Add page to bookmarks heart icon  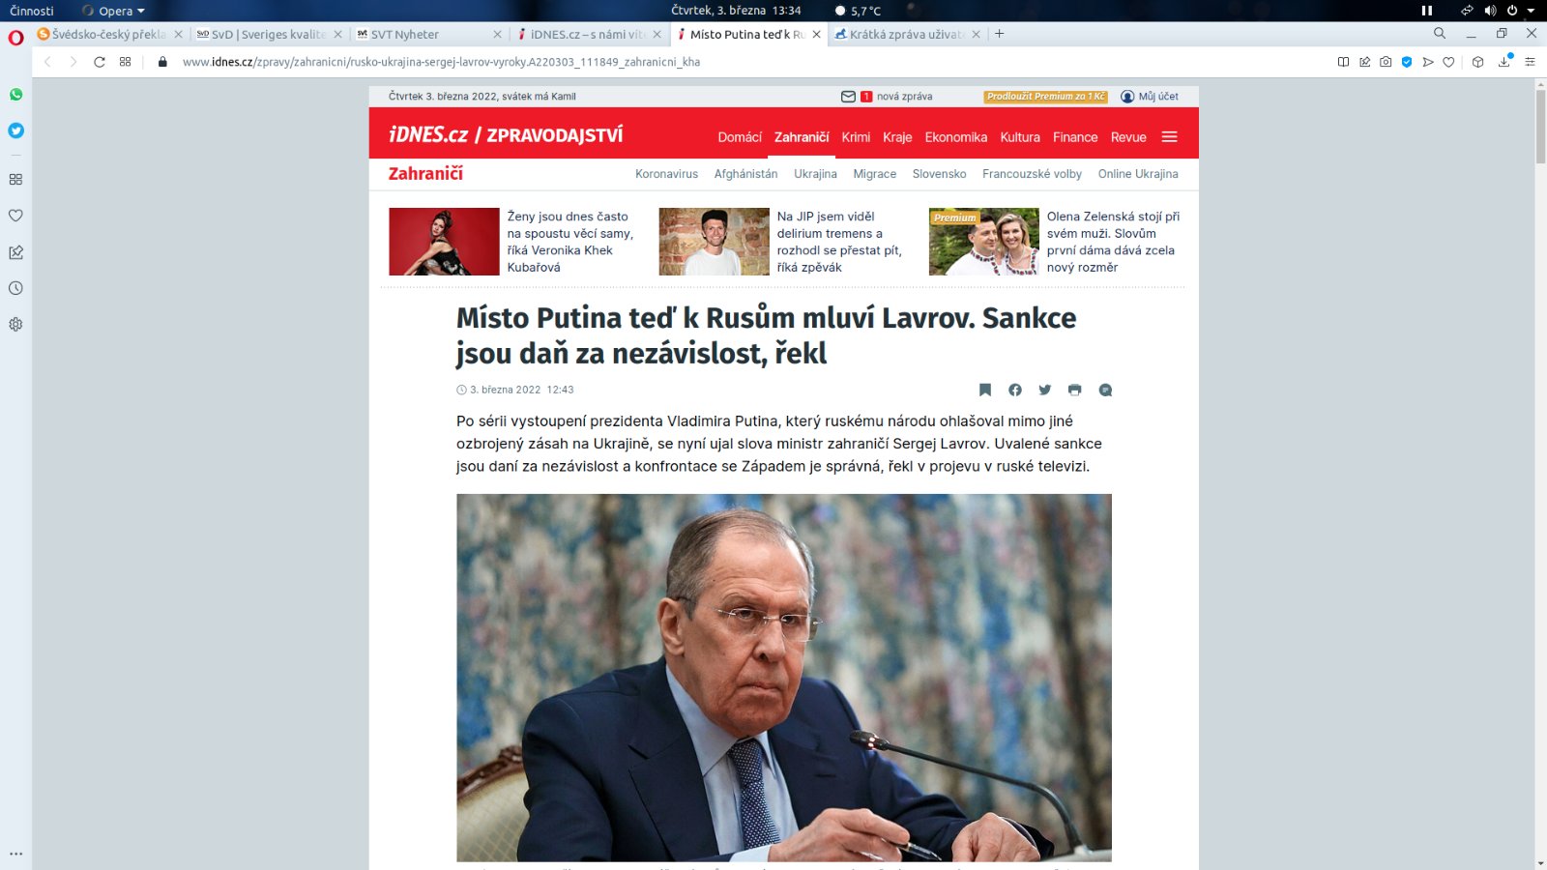click(x=1448, y=62)
